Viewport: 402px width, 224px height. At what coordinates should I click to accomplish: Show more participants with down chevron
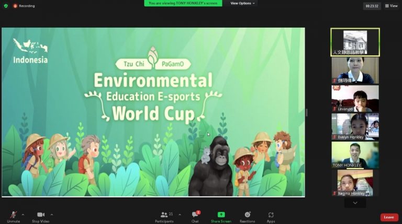tap(355, 203)
